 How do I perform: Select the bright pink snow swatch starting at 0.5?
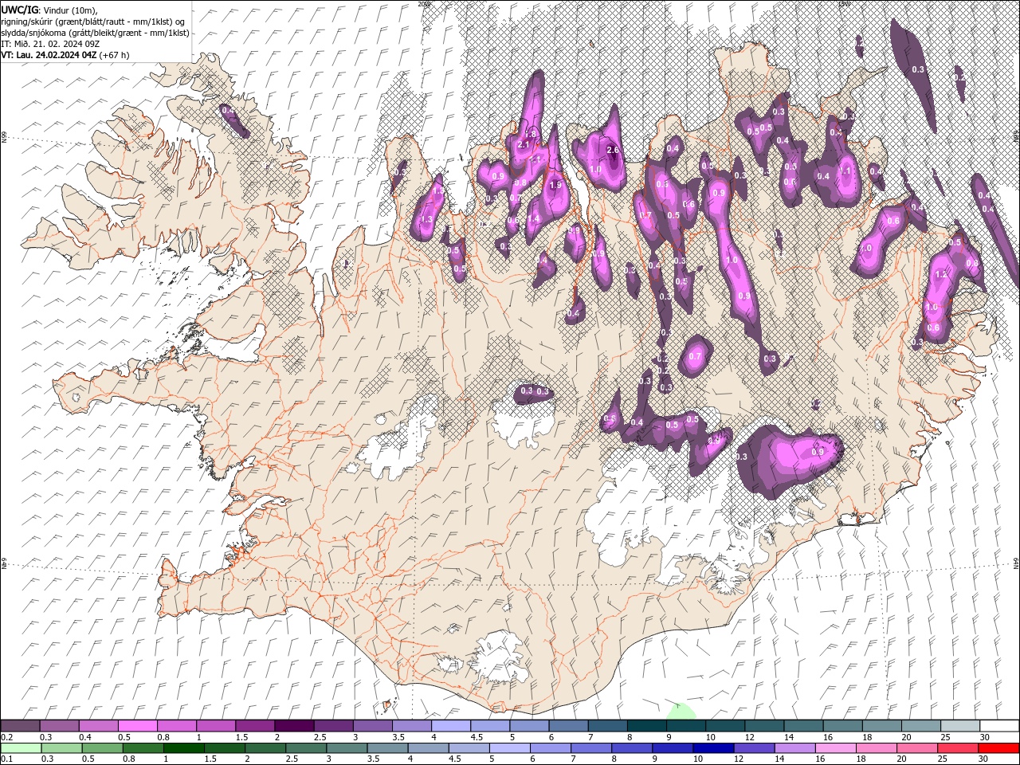(138, 726)
